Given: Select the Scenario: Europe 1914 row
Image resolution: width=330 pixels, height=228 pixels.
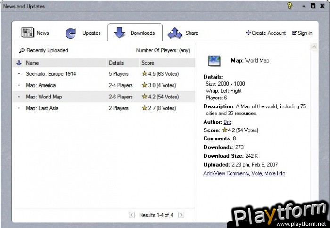Looking at the screenshot, I should [104, 74].
